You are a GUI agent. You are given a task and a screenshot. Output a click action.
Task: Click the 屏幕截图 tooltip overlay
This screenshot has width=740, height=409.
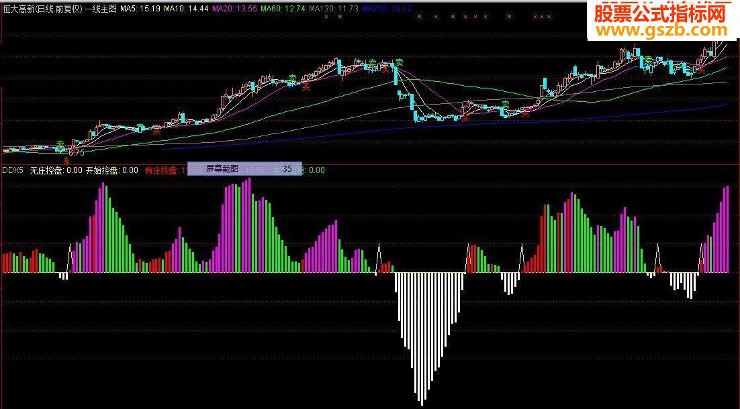244,168
